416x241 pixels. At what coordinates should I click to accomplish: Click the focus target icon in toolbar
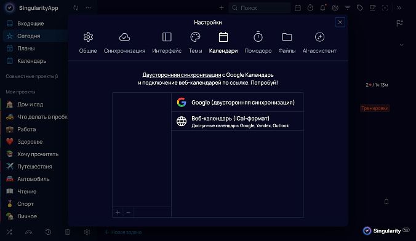[335, 8]
